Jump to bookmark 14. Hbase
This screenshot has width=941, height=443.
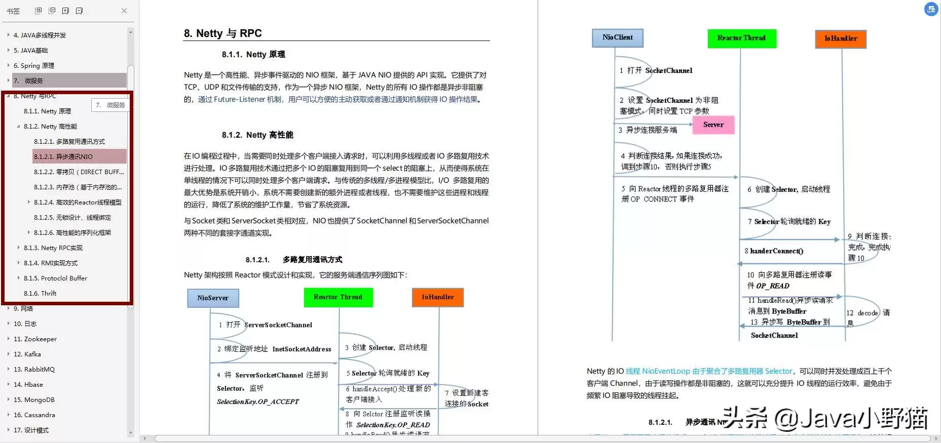tap(28, 384)
